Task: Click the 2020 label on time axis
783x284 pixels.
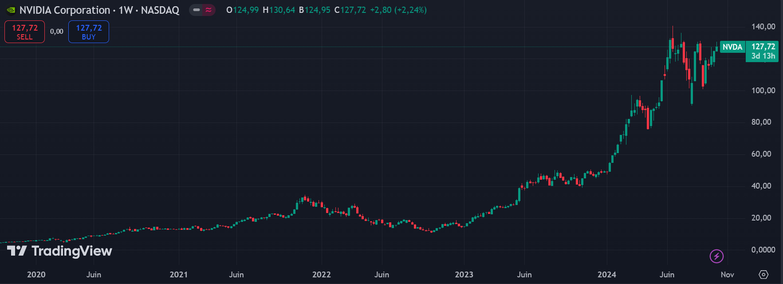Action: click(x=36, y=275)
